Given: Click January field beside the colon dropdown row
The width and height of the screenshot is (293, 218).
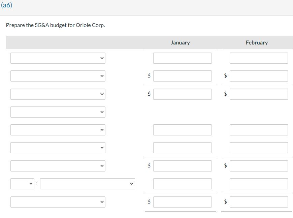Looking at the screenshot, I should tap(183, 184).
